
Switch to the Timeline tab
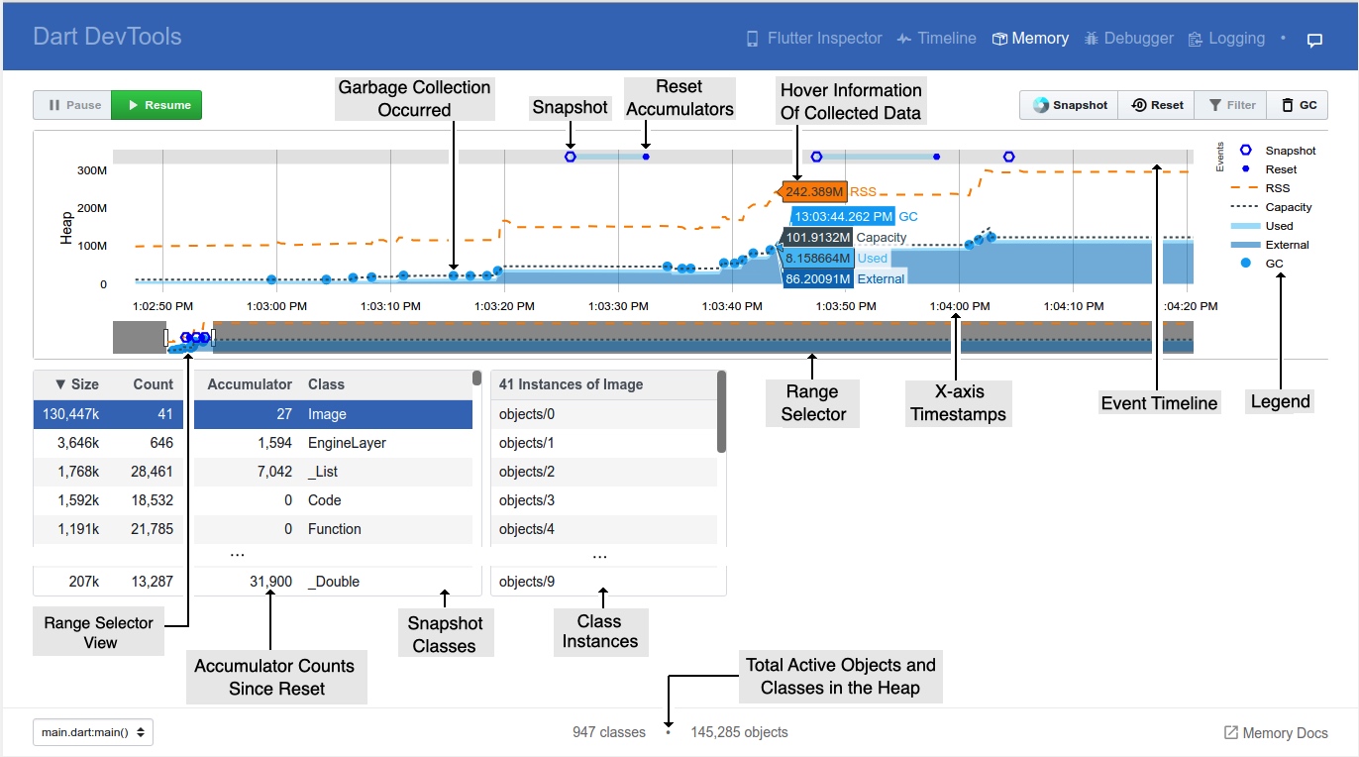pyautogui.click(x=936, y=39)
